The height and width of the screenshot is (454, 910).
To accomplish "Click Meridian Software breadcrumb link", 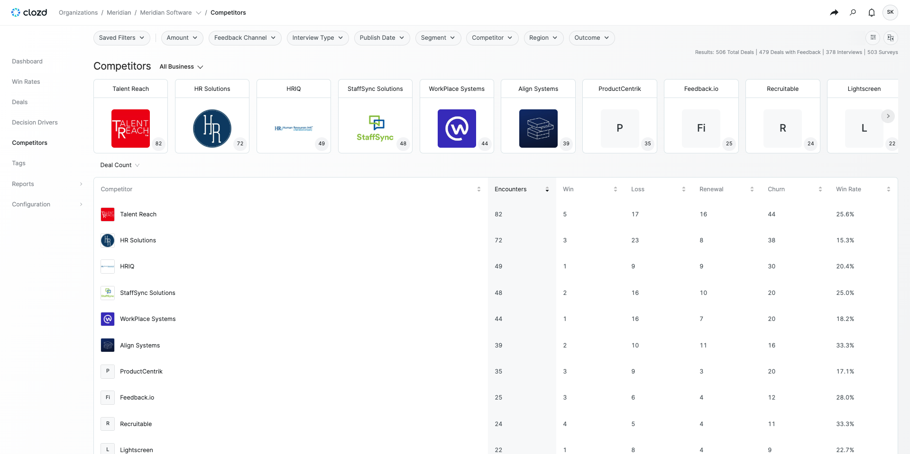I will 166,13.
